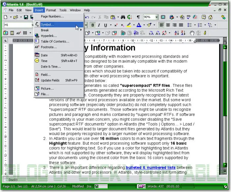Choose Symbol... from the Insert menu
Viewport: 231px width, 192px height.
tap(59, 24)
